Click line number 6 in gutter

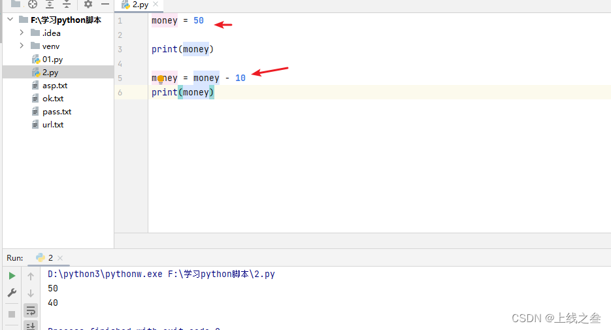(120, 93)
